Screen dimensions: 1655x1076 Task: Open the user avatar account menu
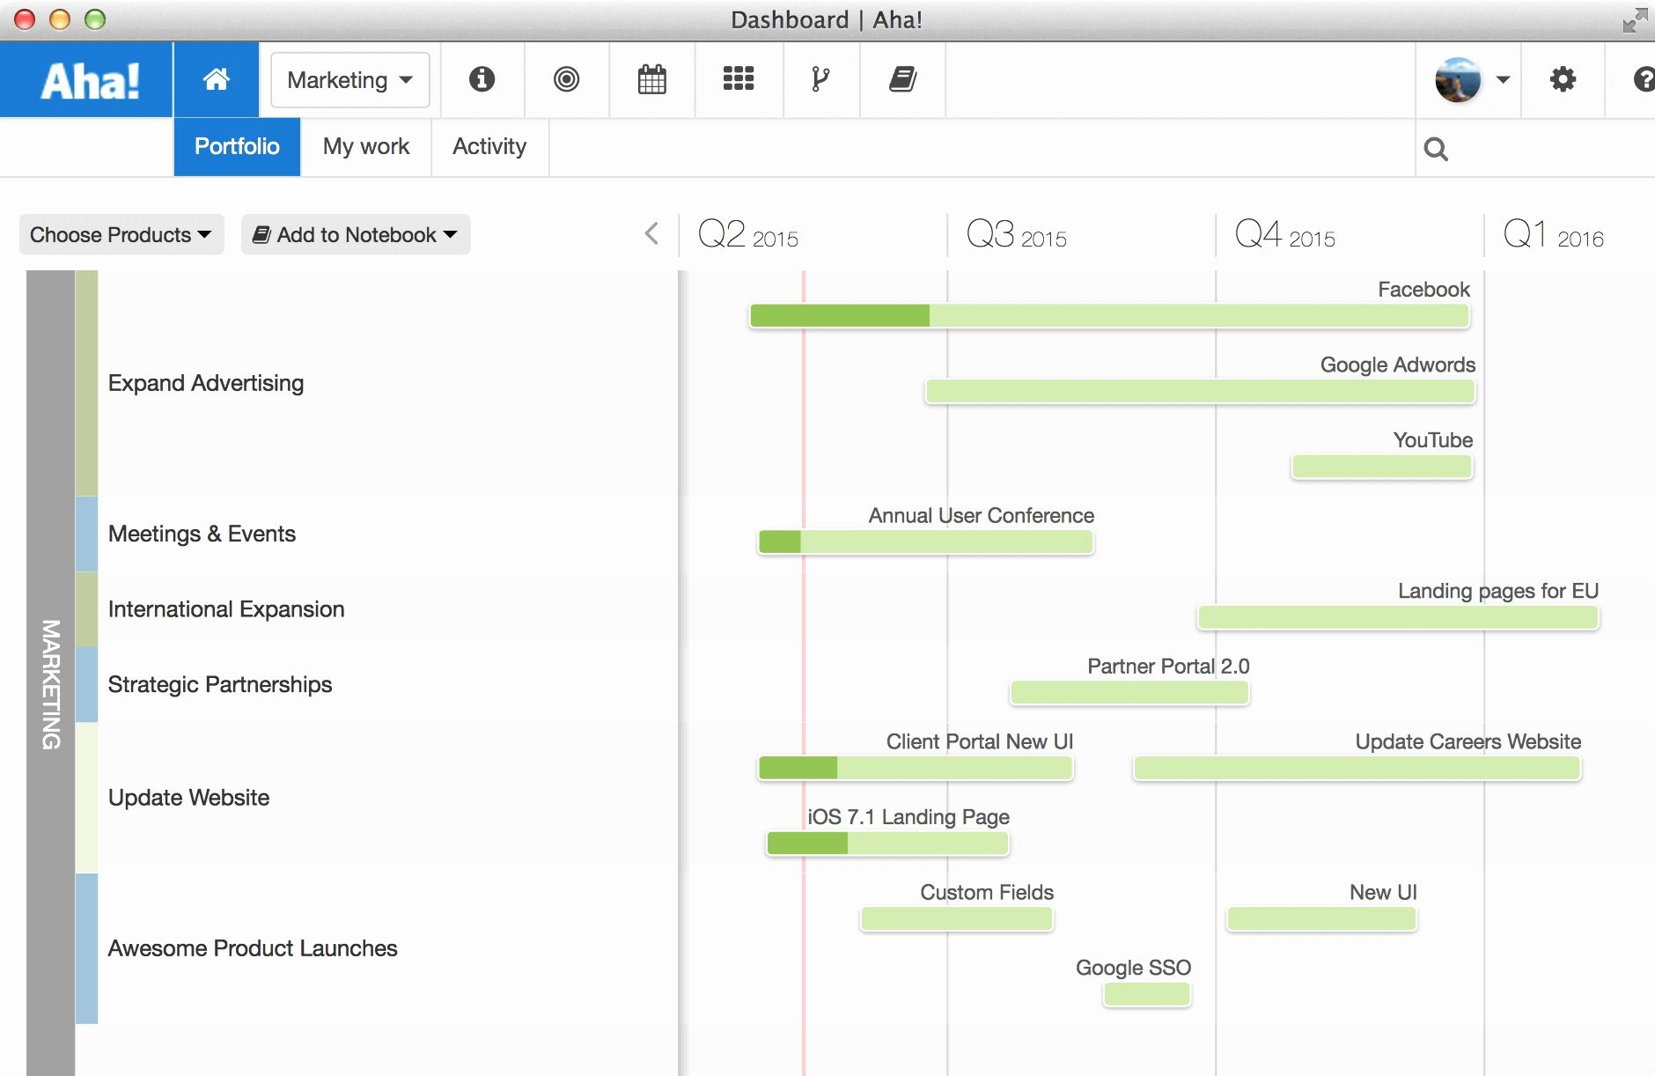[1471, 79]
